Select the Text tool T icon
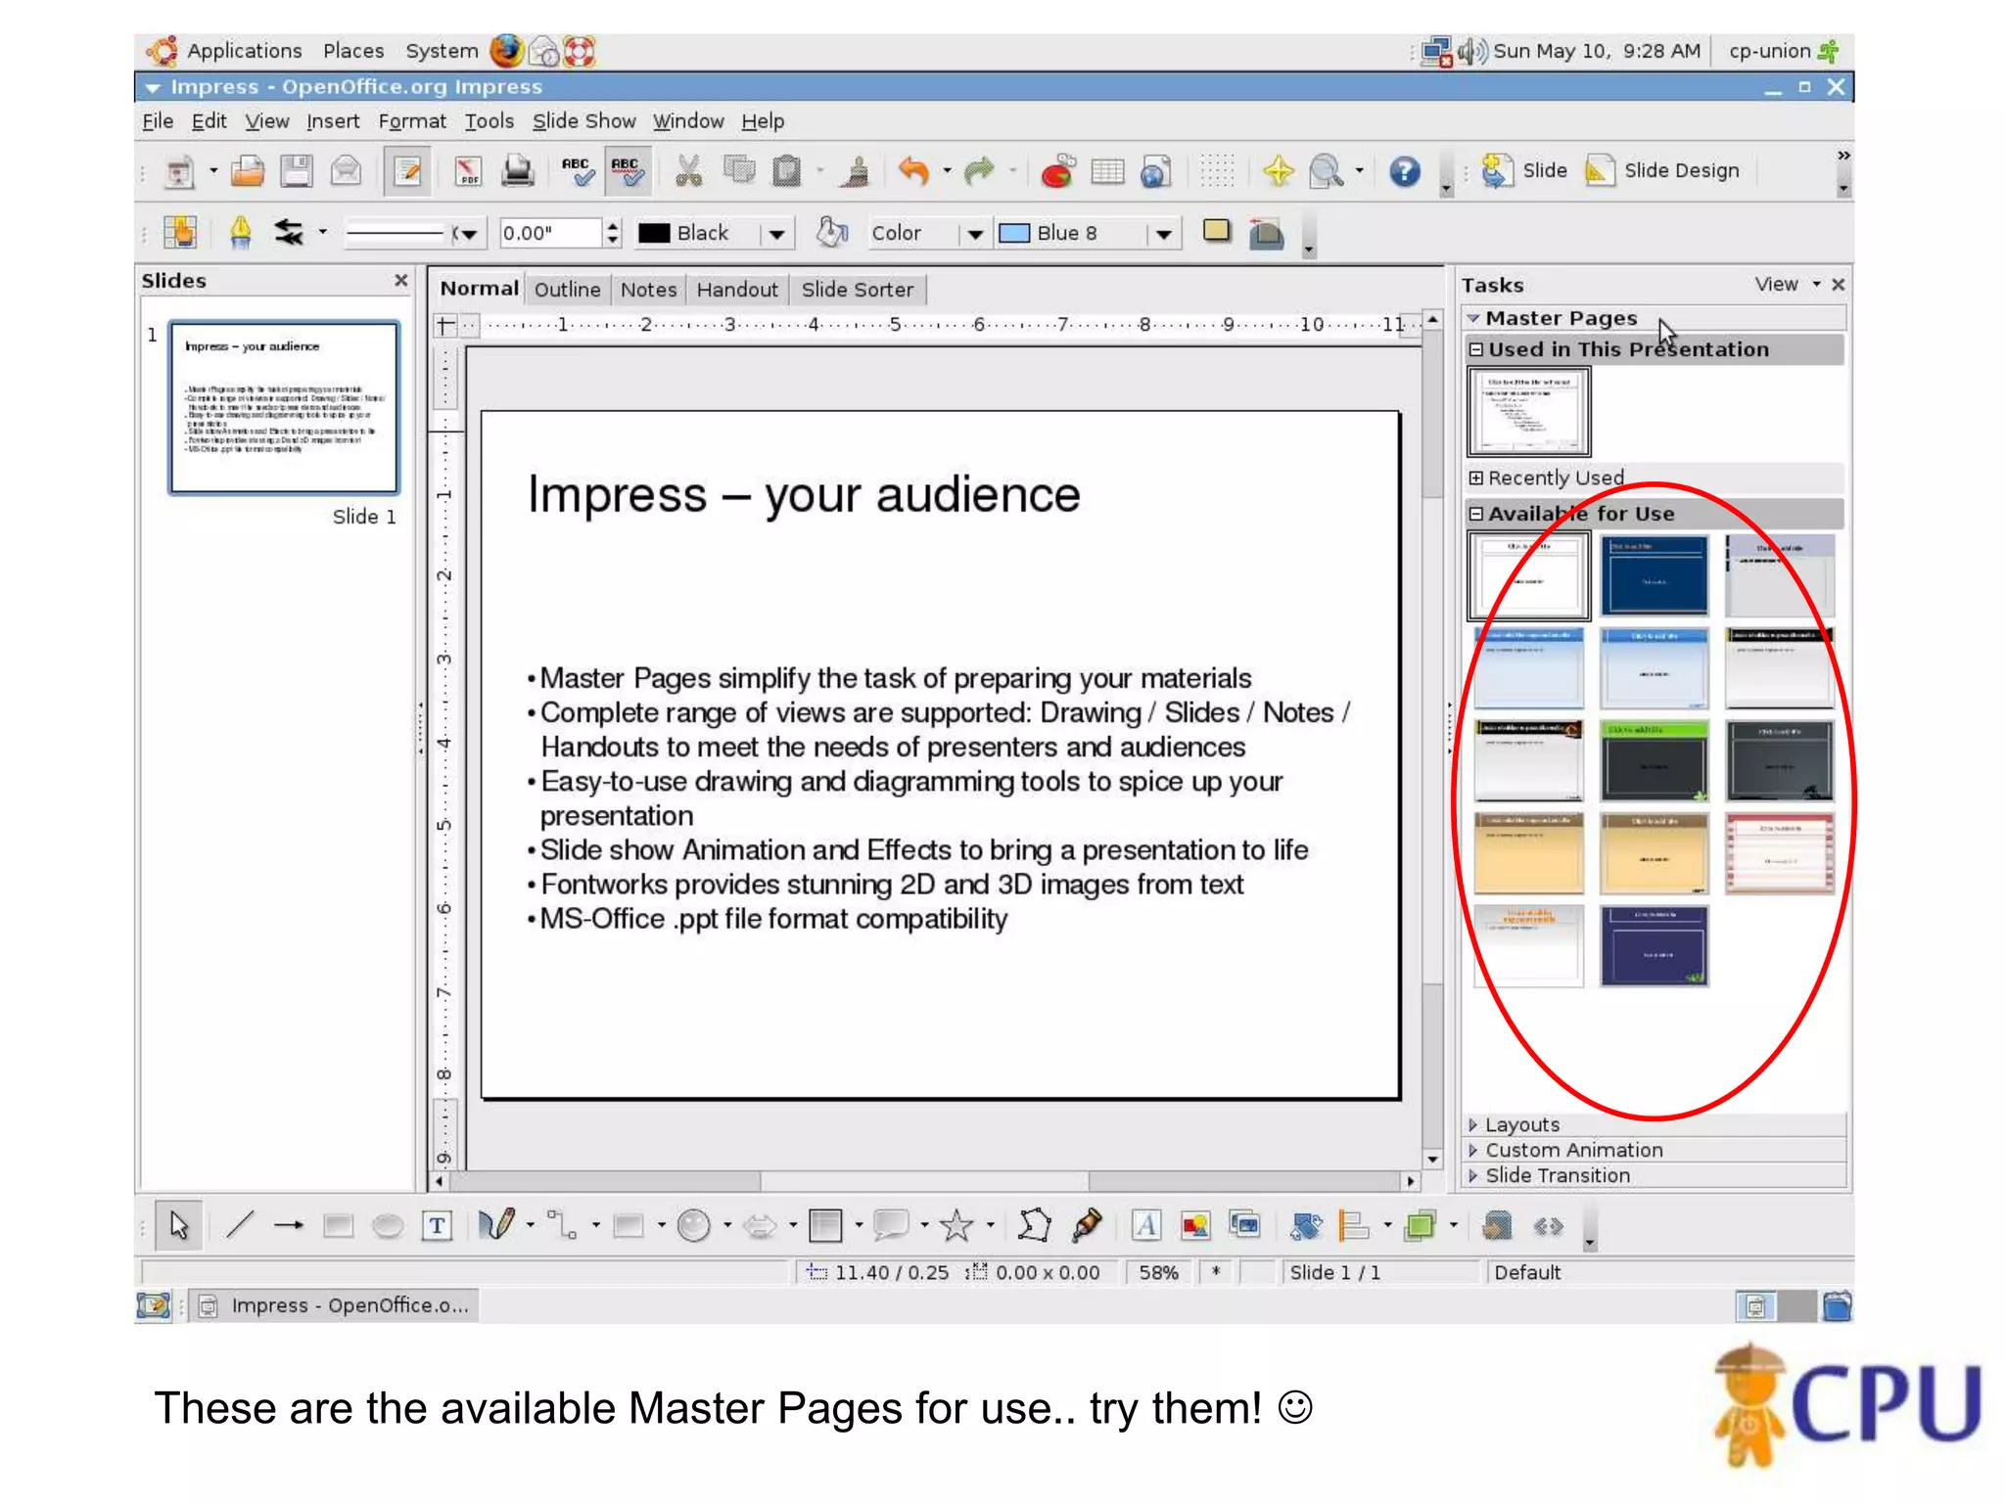The width and height of the screenshot is (2005, 1503). 437,1225
